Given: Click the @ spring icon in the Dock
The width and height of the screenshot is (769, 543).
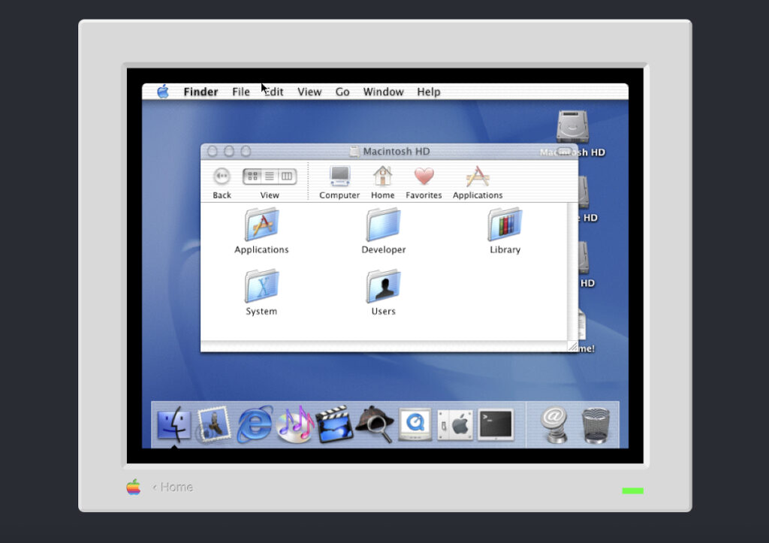Looking at the screenshot, I should point(554,425).
